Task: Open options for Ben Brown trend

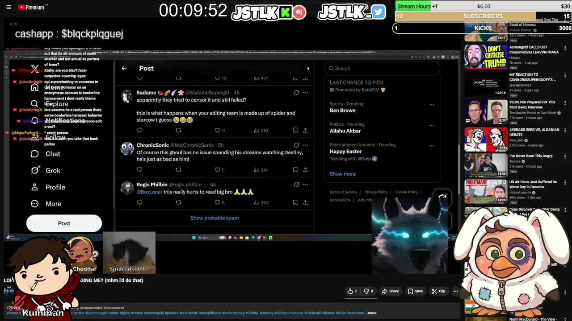Action: click(x=432, y=105)
